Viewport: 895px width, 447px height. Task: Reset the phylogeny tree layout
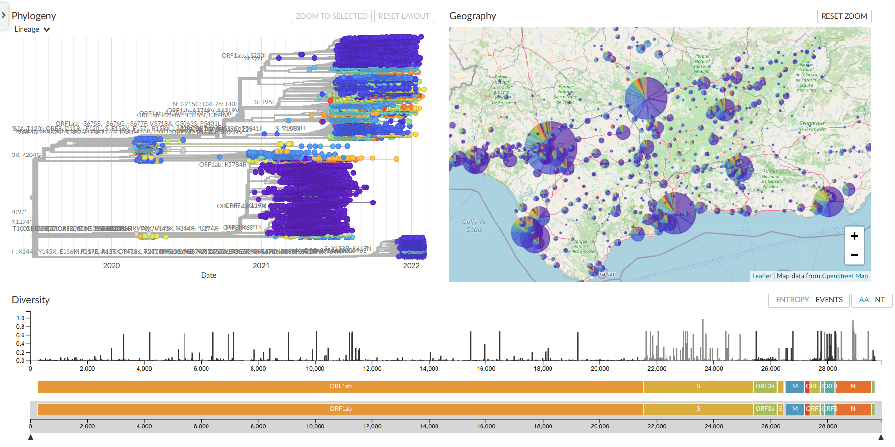point(404,16)
